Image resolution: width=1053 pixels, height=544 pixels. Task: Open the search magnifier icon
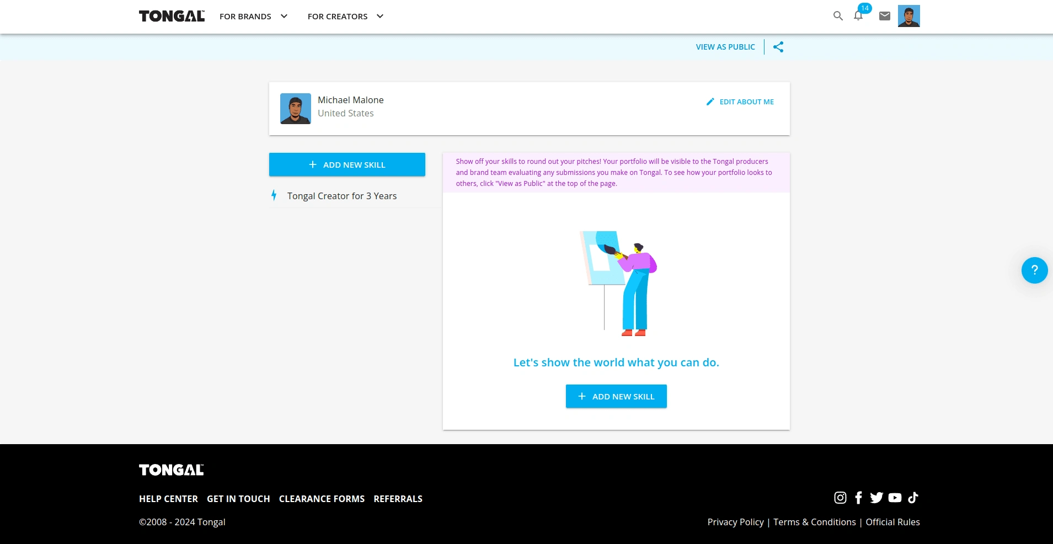click(x=838, y=16)
